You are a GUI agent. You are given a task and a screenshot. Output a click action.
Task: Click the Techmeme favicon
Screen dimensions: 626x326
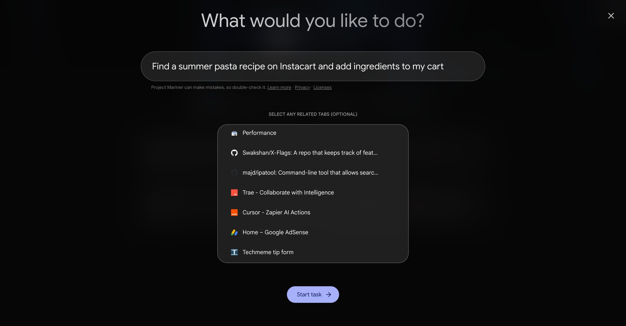click(234, 252)
